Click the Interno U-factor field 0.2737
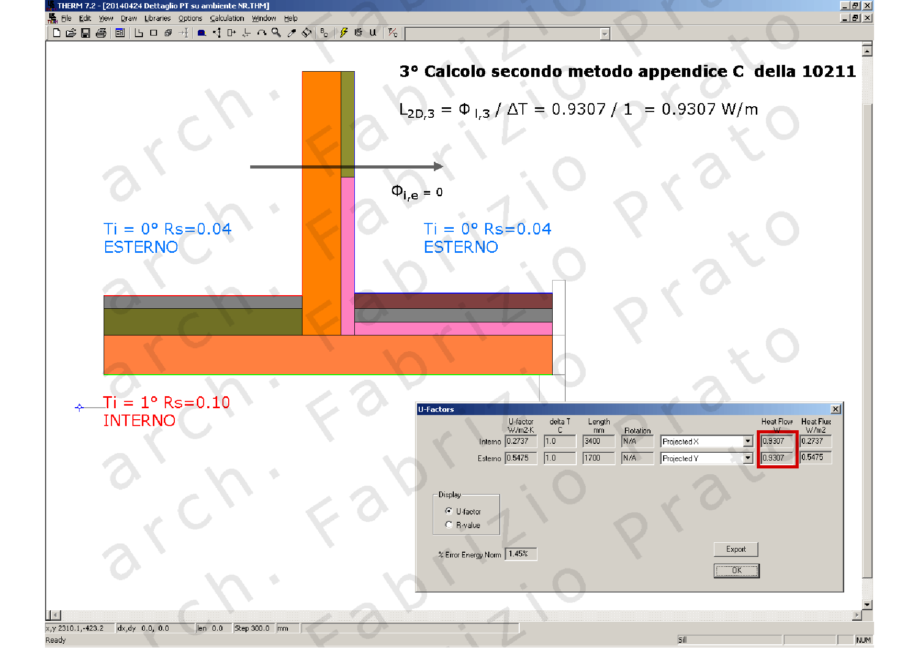Image resolution: width=918 pixels, height=649 pixels. (521, 441)
